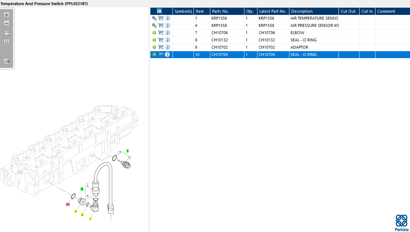The width and height of the screenshot is (410, 232).
Task: Sort by the Symbol(s) column header
Action: (x=183, y=11)
